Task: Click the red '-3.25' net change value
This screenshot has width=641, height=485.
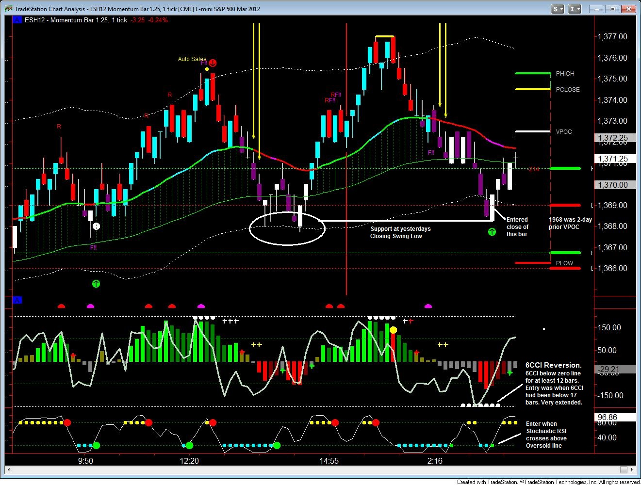Action: 139,20
